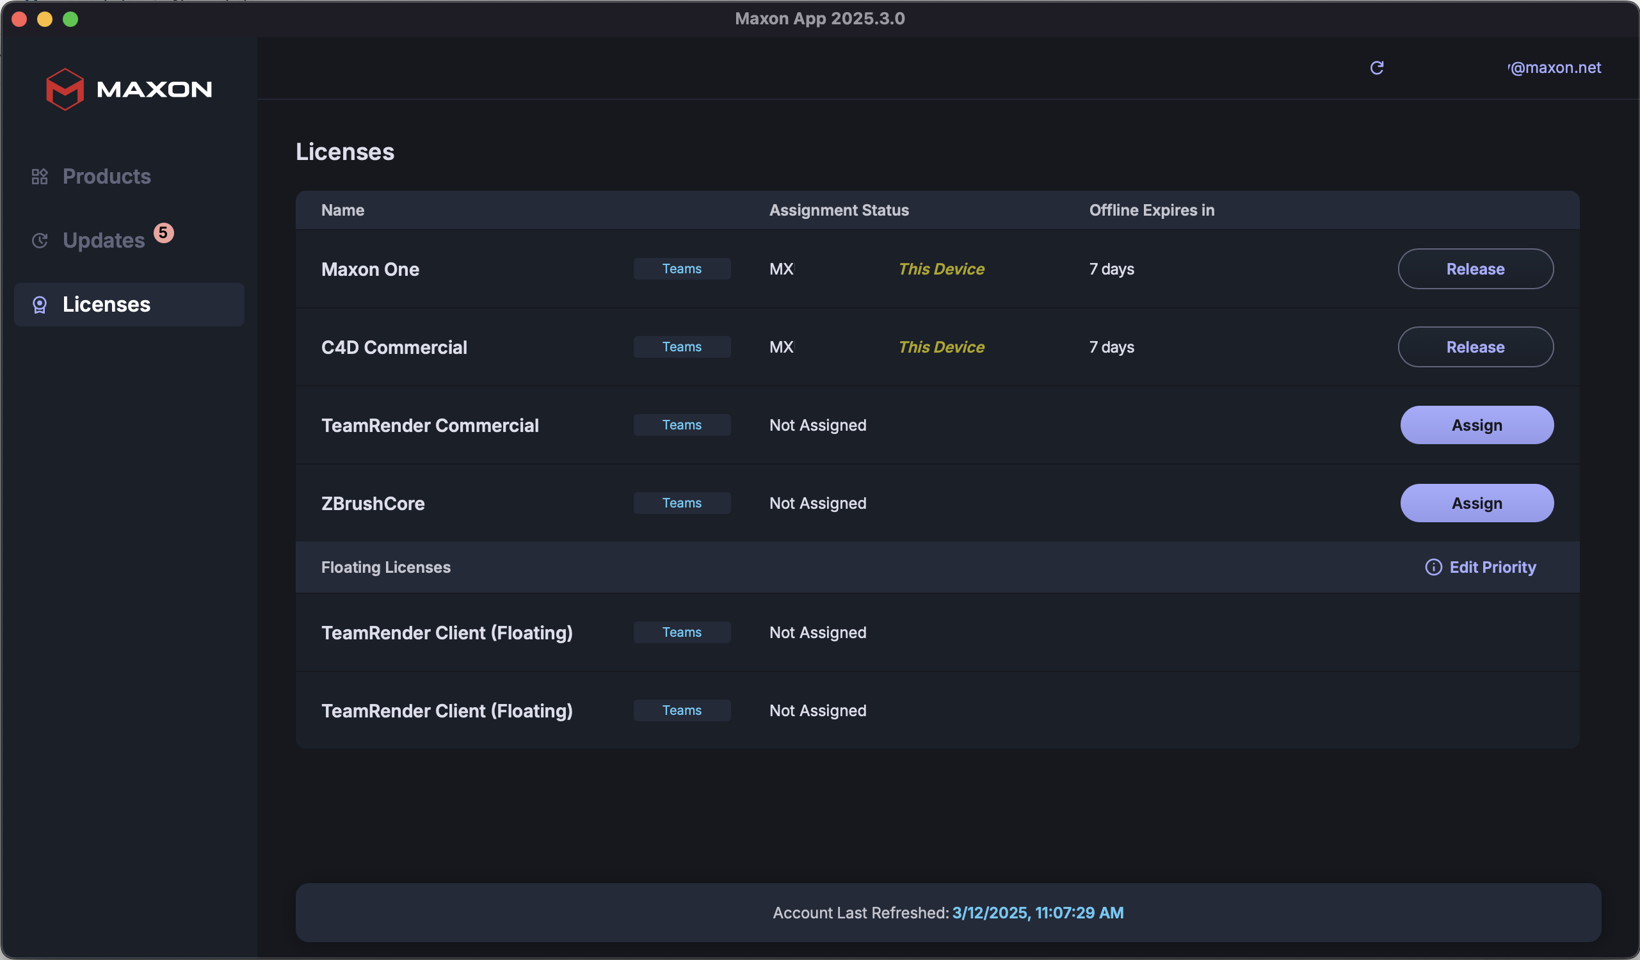Click the Products grid icon
The width and height of the screenshot is (1640, 960).
(40, 177)
